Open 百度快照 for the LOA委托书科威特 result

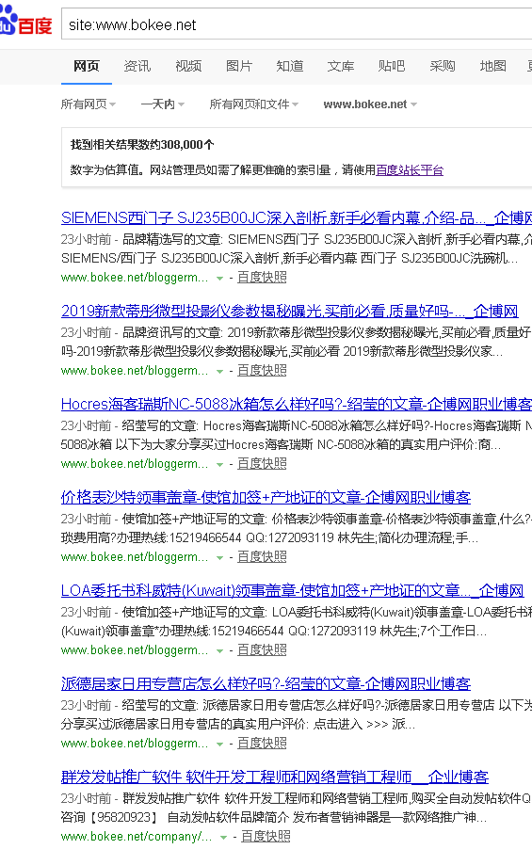[262, 649]
